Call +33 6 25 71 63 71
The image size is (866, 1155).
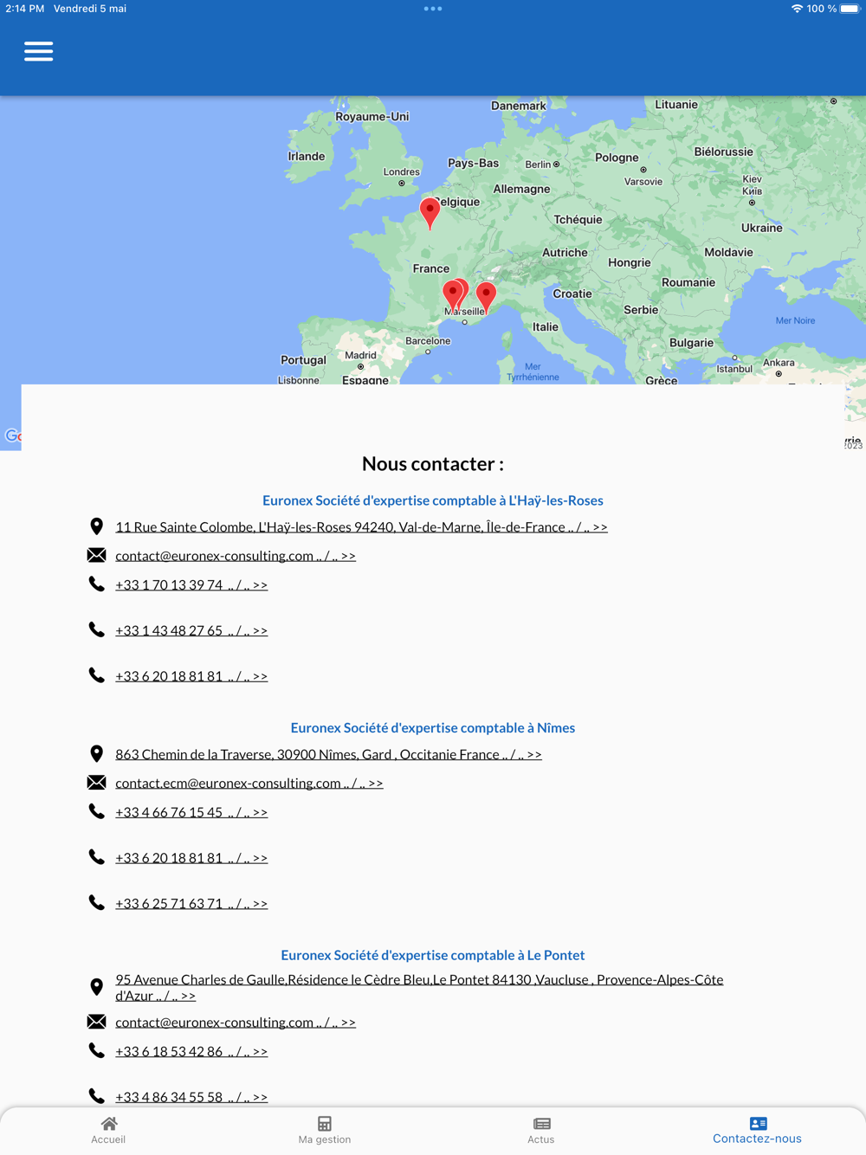pyautogui.click(x=191, y=903)
